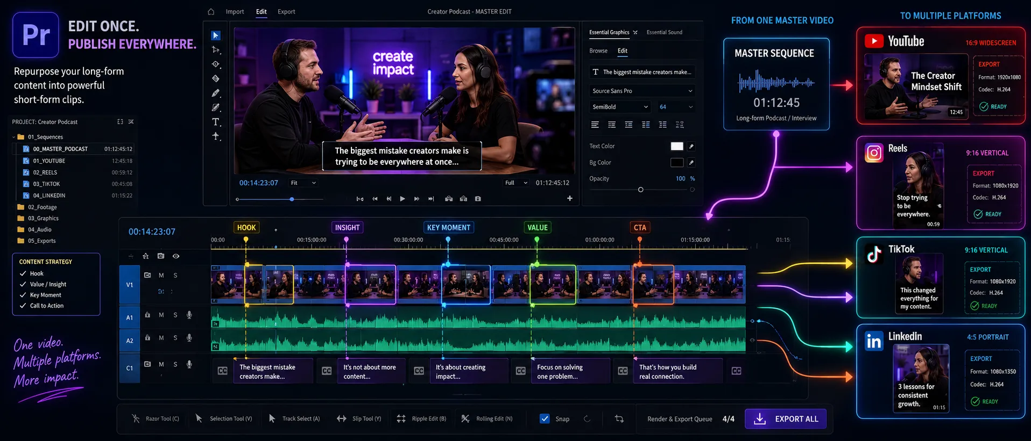The height and width of the screenshot is (441, 1031).
Task: Solo audio track A2
Action: pyautogui.click(x=175, y=338)
